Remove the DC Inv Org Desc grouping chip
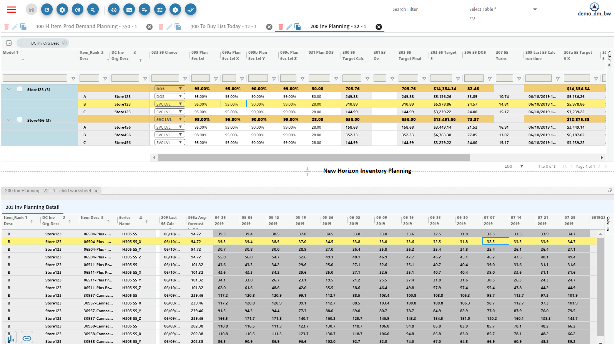 click(65, 43)
